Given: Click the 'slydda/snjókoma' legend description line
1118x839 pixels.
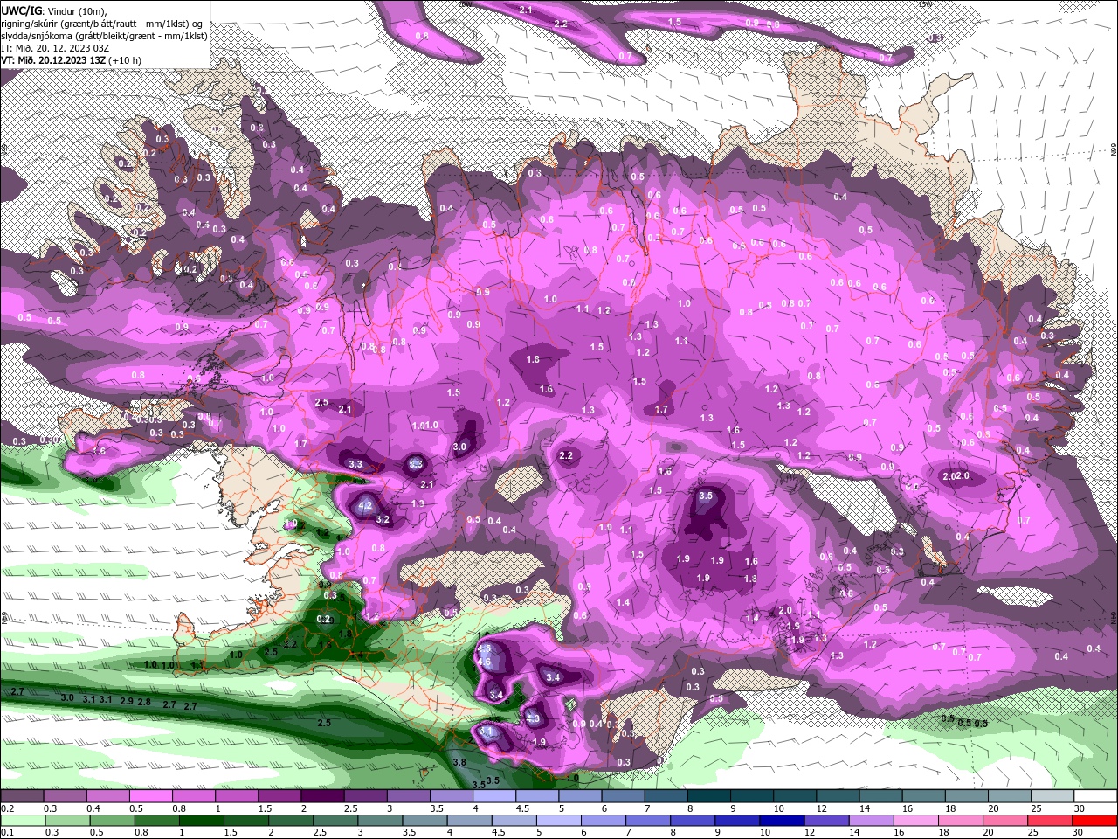Looking at the screenshot, I should pos(104,36).
